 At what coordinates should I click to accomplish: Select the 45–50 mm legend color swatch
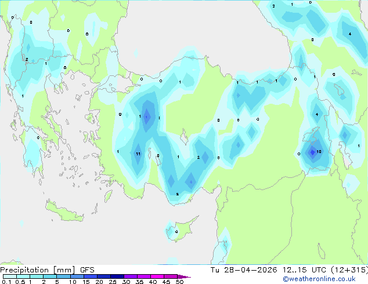[171, 276]
